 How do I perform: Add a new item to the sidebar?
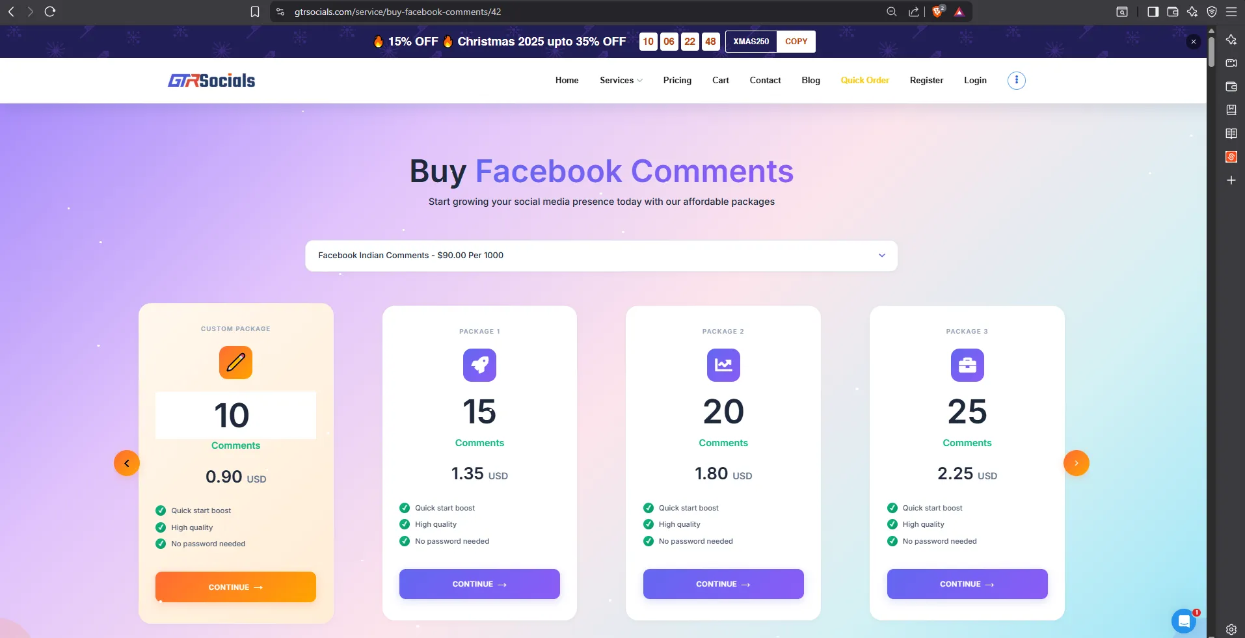pyautogui.click(x=1231, y=180)
